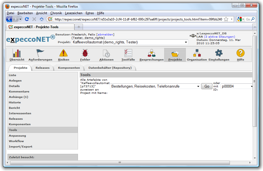Switch to the Releases tab
263x171 pixels.
42,68
